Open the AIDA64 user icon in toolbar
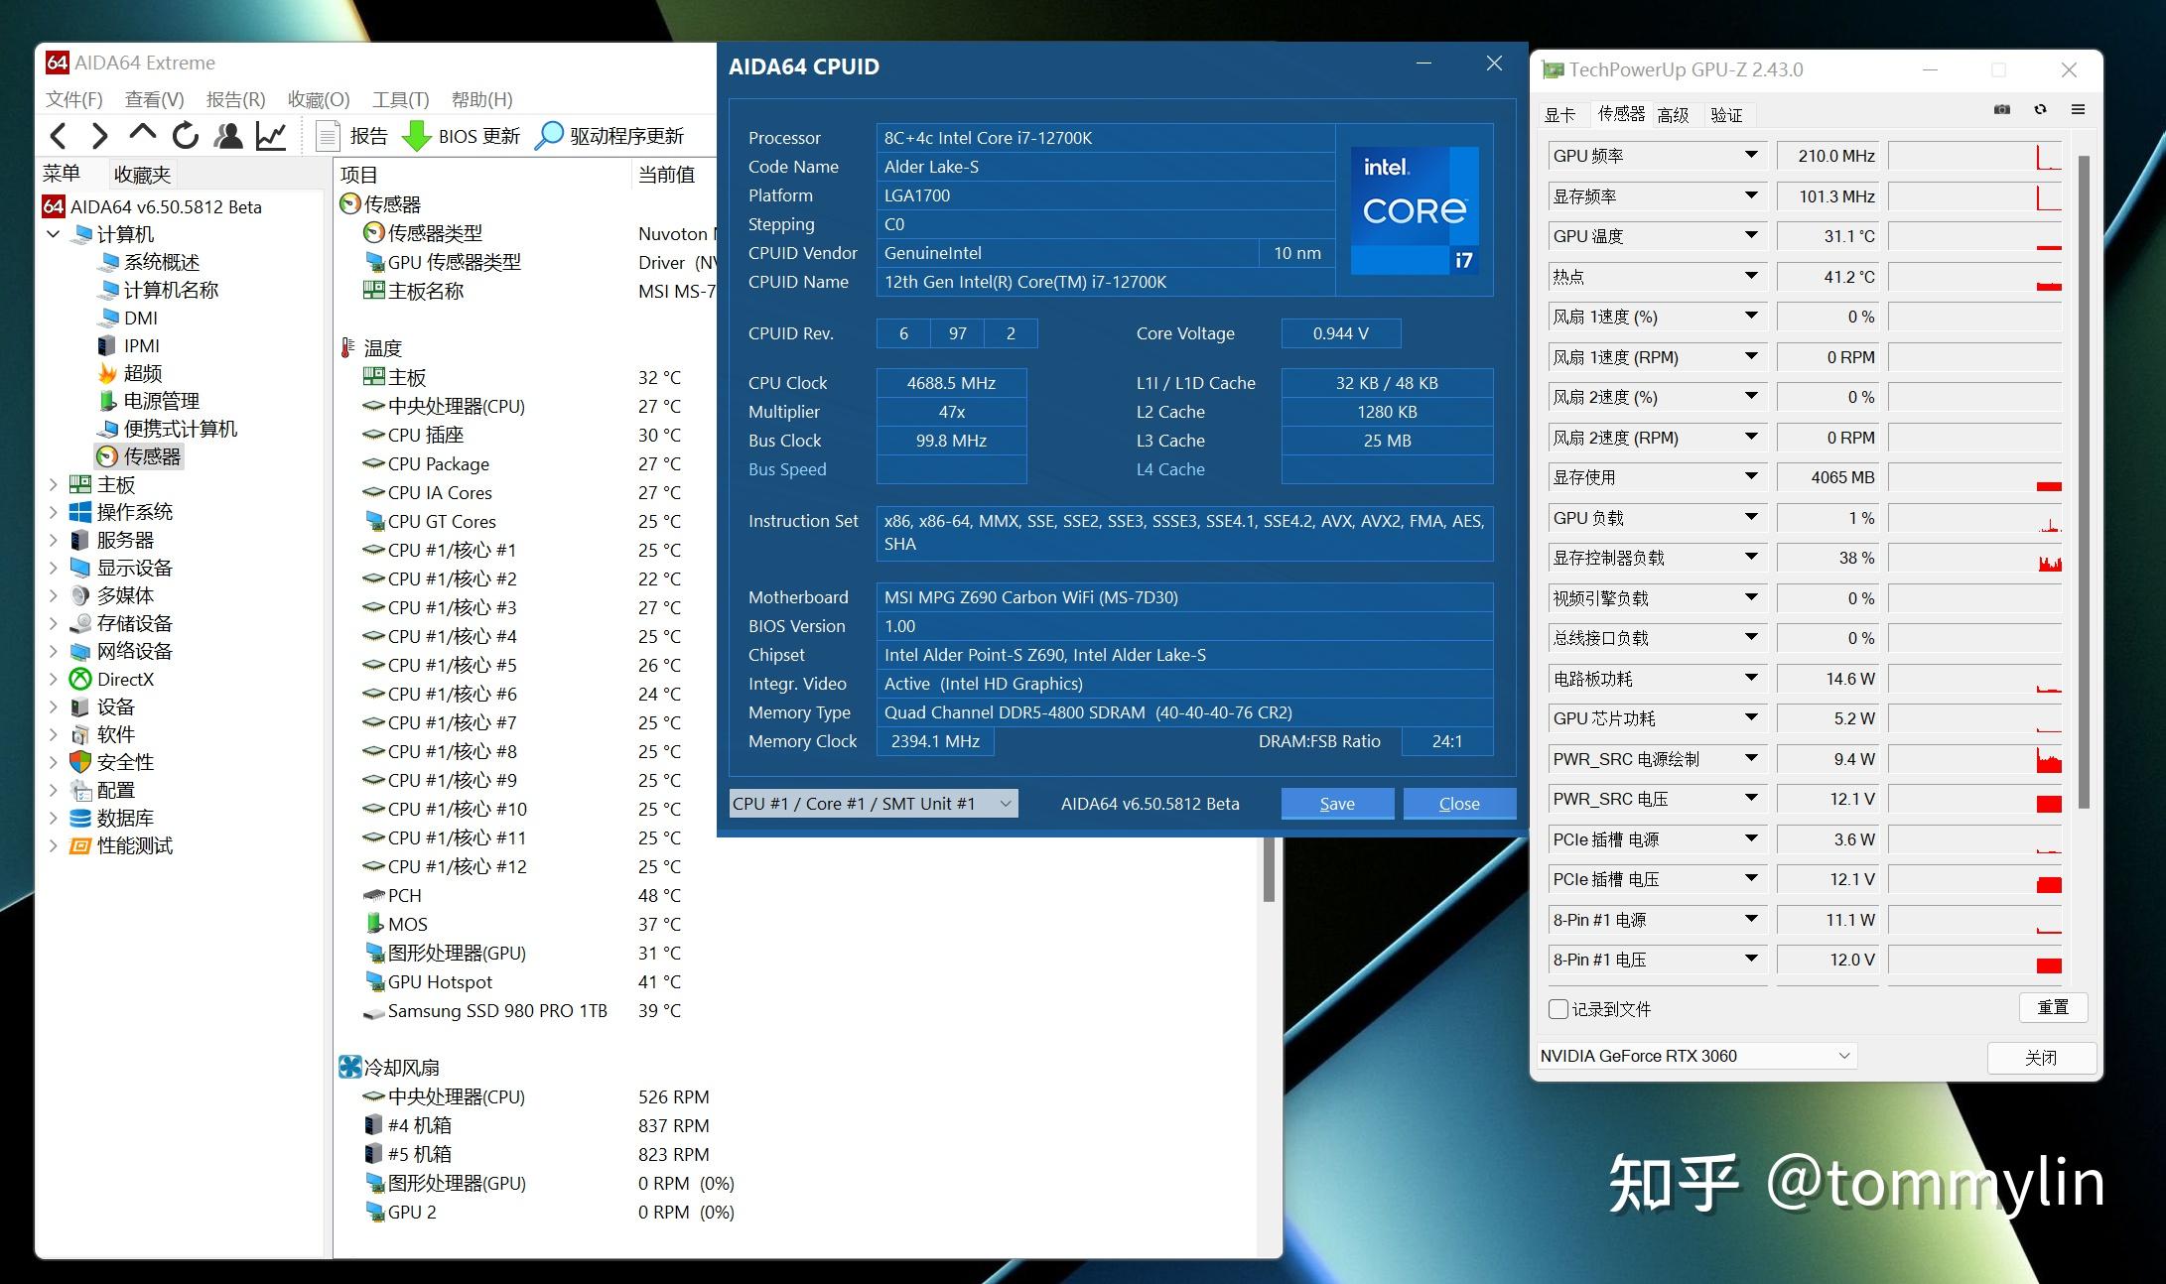Image resolution: width=2166 pixels, height=1284 pixels. 228,136
